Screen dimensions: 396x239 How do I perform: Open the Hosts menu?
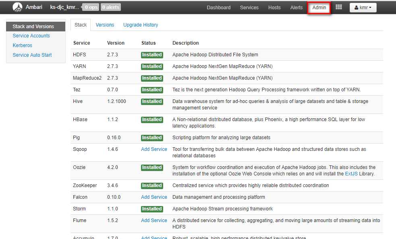coord(274,8)
